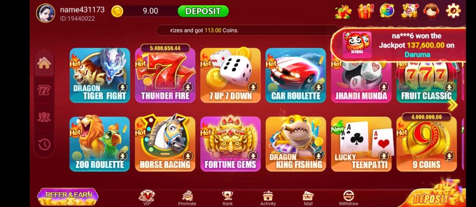Open the Mail tab

[308, 198]
